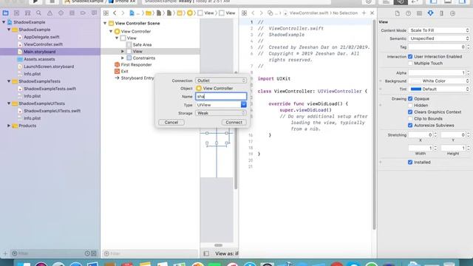This screenshot has height=266, width=473.
Task: Open the Issue navigator warning icon
Action: pos(50,13)
